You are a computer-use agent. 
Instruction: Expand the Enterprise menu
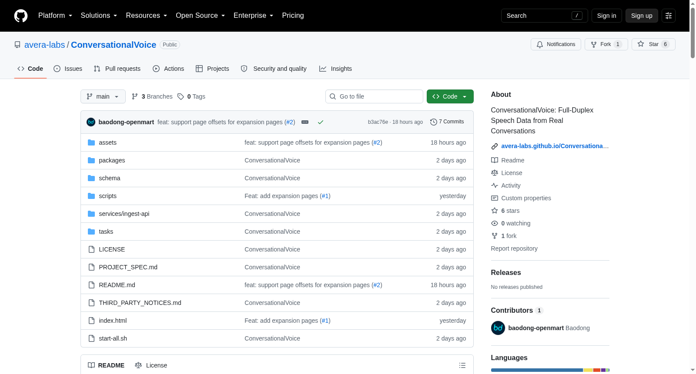click(254, 16)
